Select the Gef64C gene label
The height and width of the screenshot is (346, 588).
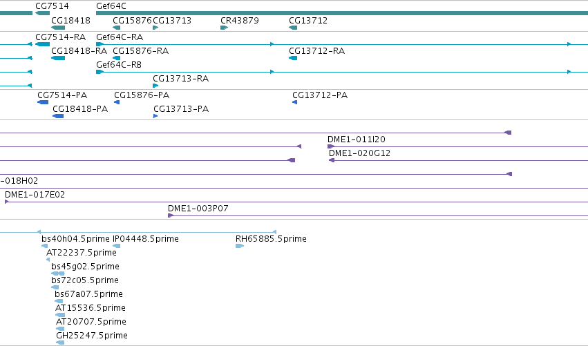(111, 6)
